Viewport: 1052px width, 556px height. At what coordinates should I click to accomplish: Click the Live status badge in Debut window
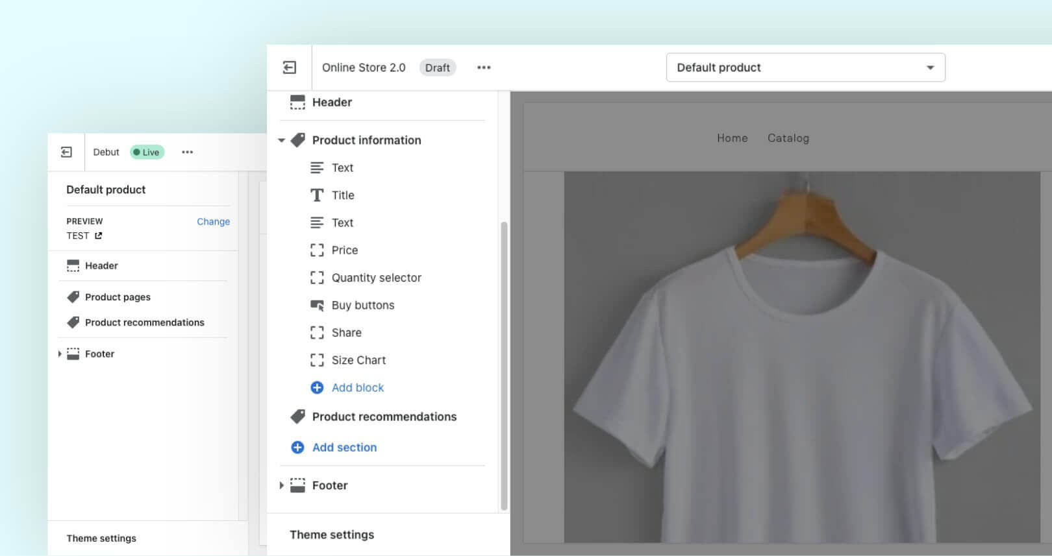(x=147, y=152)
